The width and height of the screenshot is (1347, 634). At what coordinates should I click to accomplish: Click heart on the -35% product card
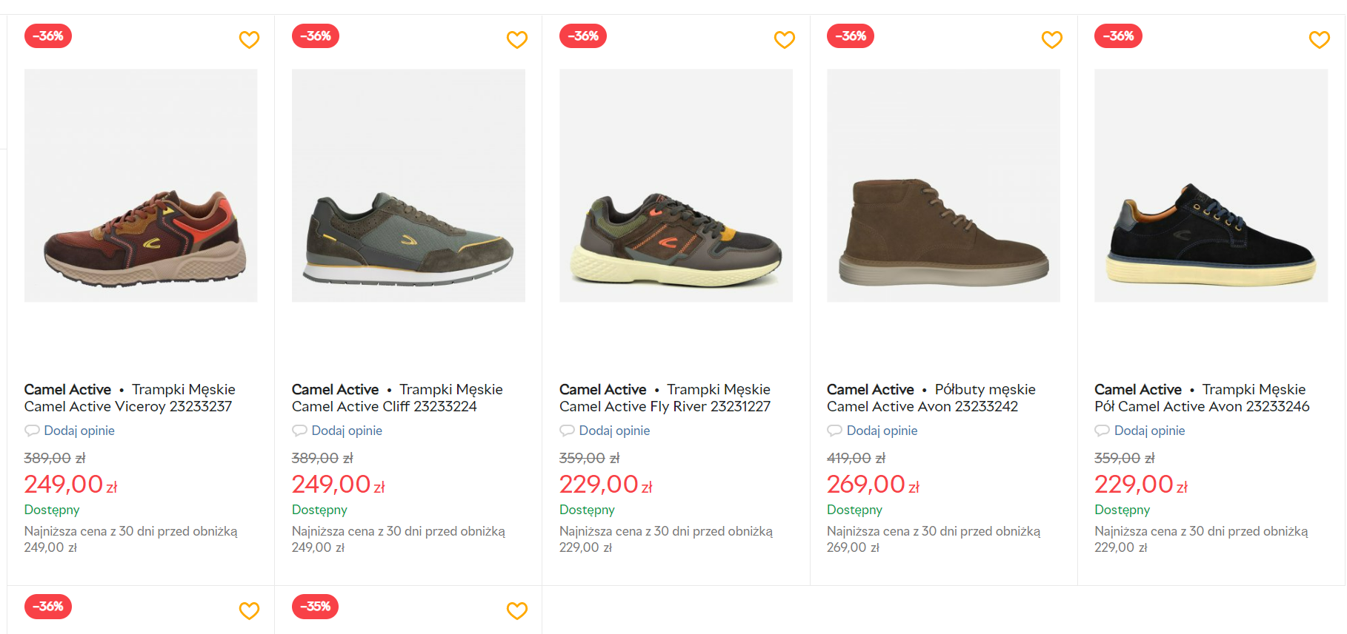coord(516,610)
